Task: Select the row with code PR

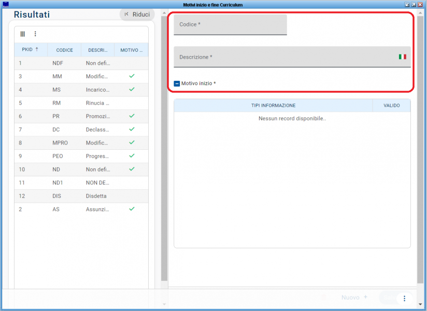Action: click(x=81, y=116)
